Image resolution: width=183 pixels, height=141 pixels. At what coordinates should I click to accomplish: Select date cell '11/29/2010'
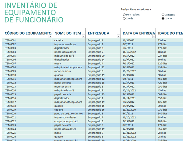click(x=129, y=110)
